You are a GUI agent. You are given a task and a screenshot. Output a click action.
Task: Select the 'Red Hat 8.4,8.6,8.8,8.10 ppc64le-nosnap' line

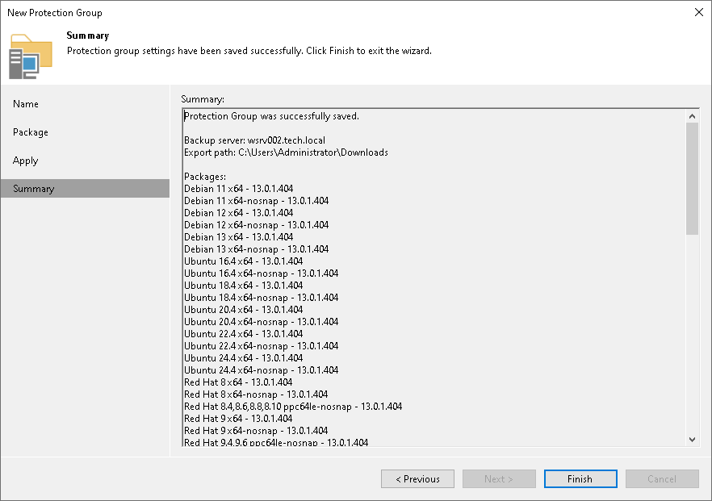pos(293,407)
